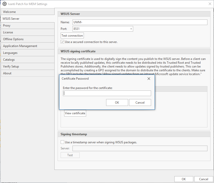Click the gear icon in the title bar

coord(5,4)
